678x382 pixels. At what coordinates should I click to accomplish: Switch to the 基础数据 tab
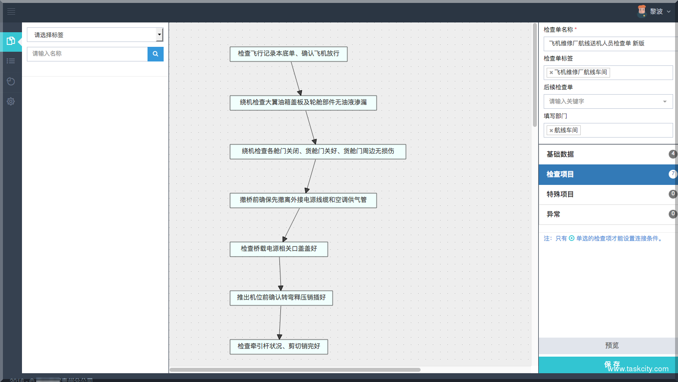click(608, 154)
